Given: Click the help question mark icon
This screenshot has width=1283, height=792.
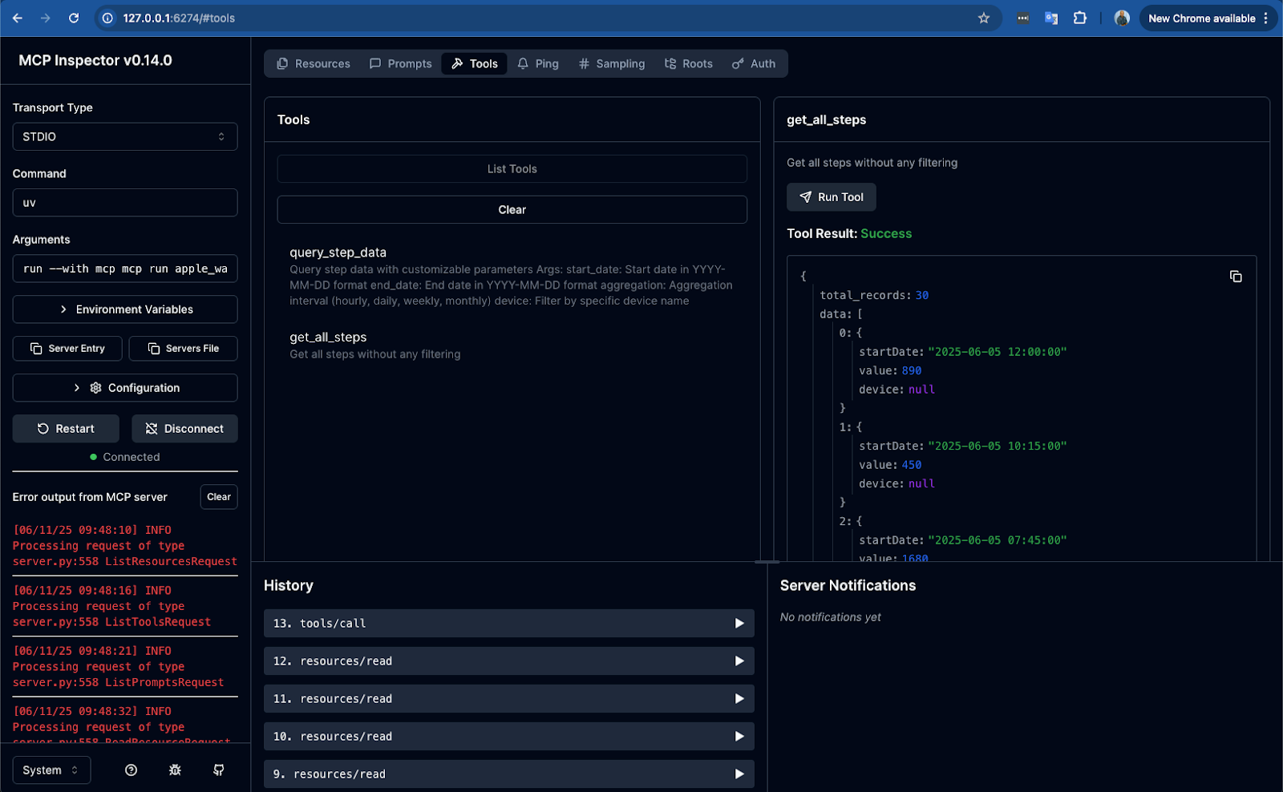Looking at the screenshot, I should point(132,770).
